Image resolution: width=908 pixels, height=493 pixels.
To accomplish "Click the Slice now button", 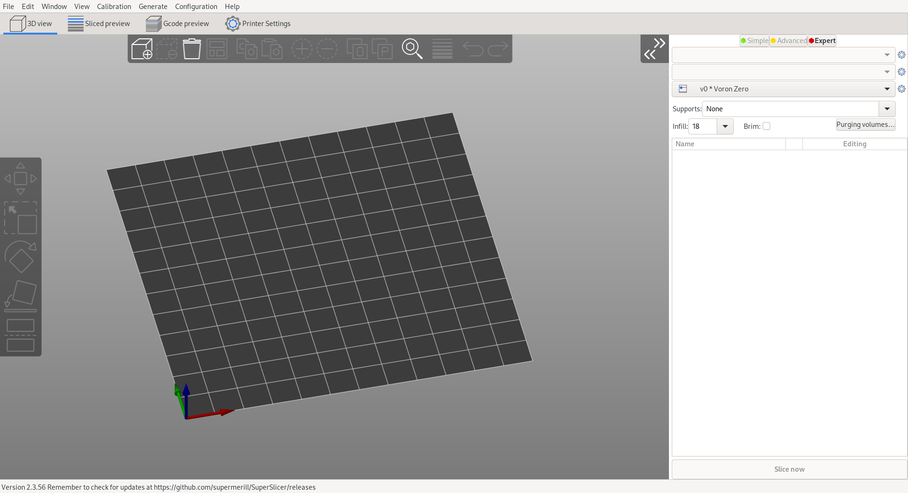I will point(789,469).
